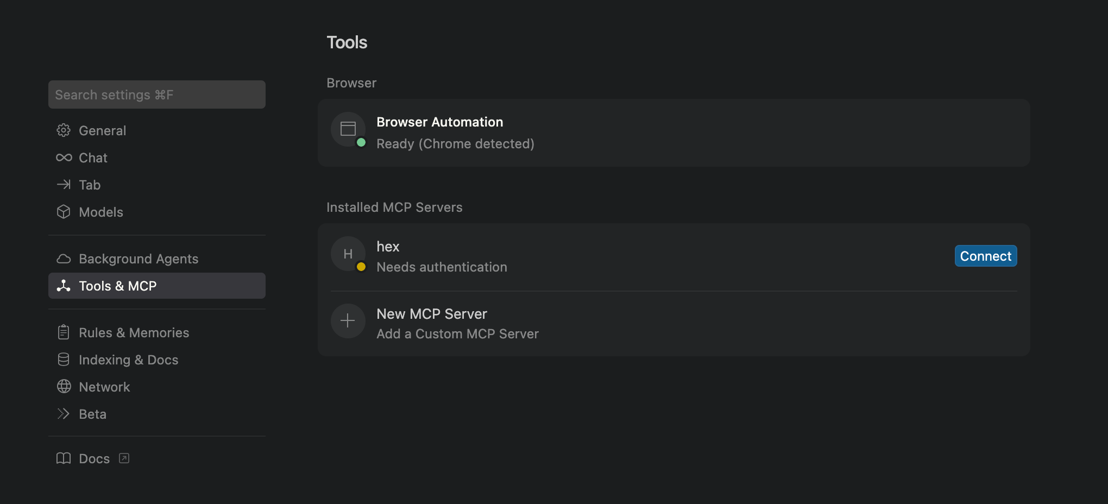Open Docs via the external link icon

(x=123, y=458)
